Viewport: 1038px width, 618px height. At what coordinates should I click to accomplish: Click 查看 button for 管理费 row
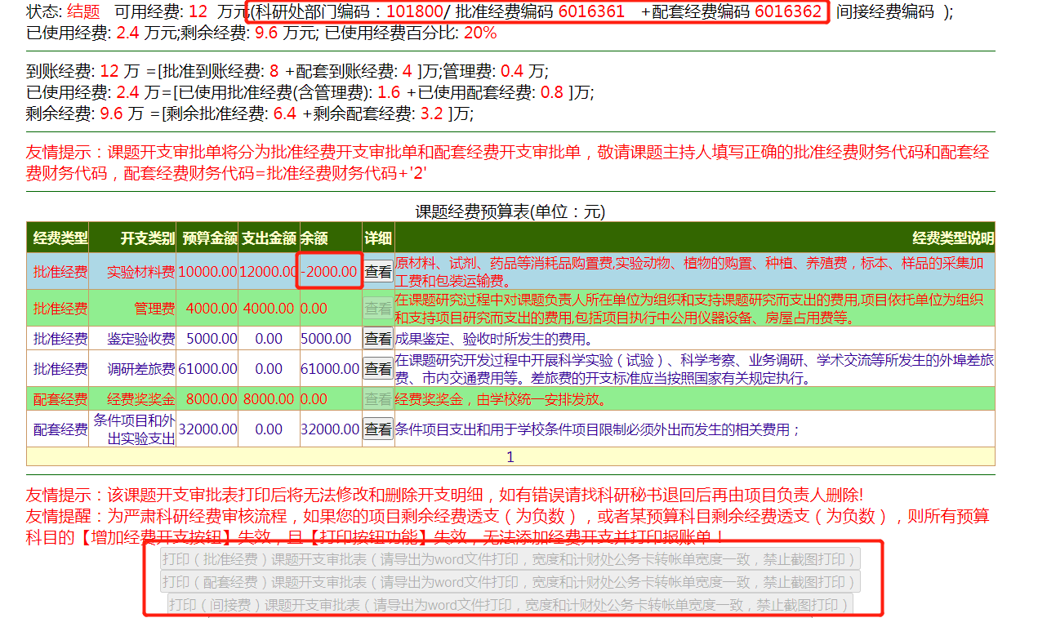(x=377, y=309)
